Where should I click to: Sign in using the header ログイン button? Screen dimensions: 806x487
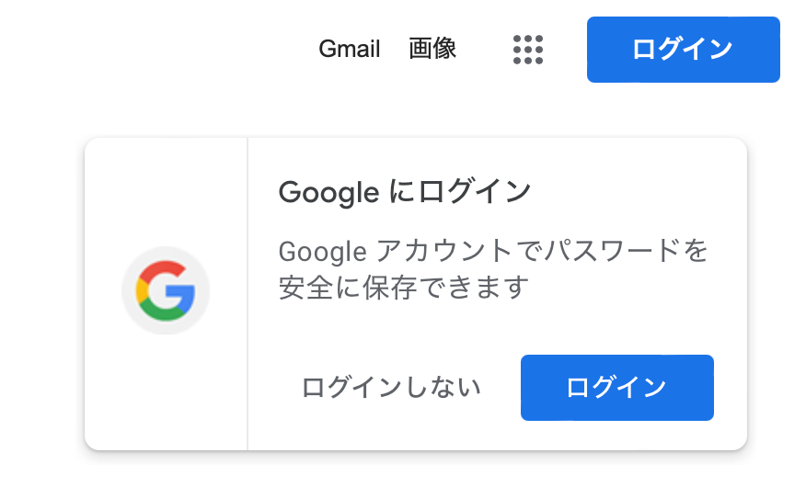683,50
